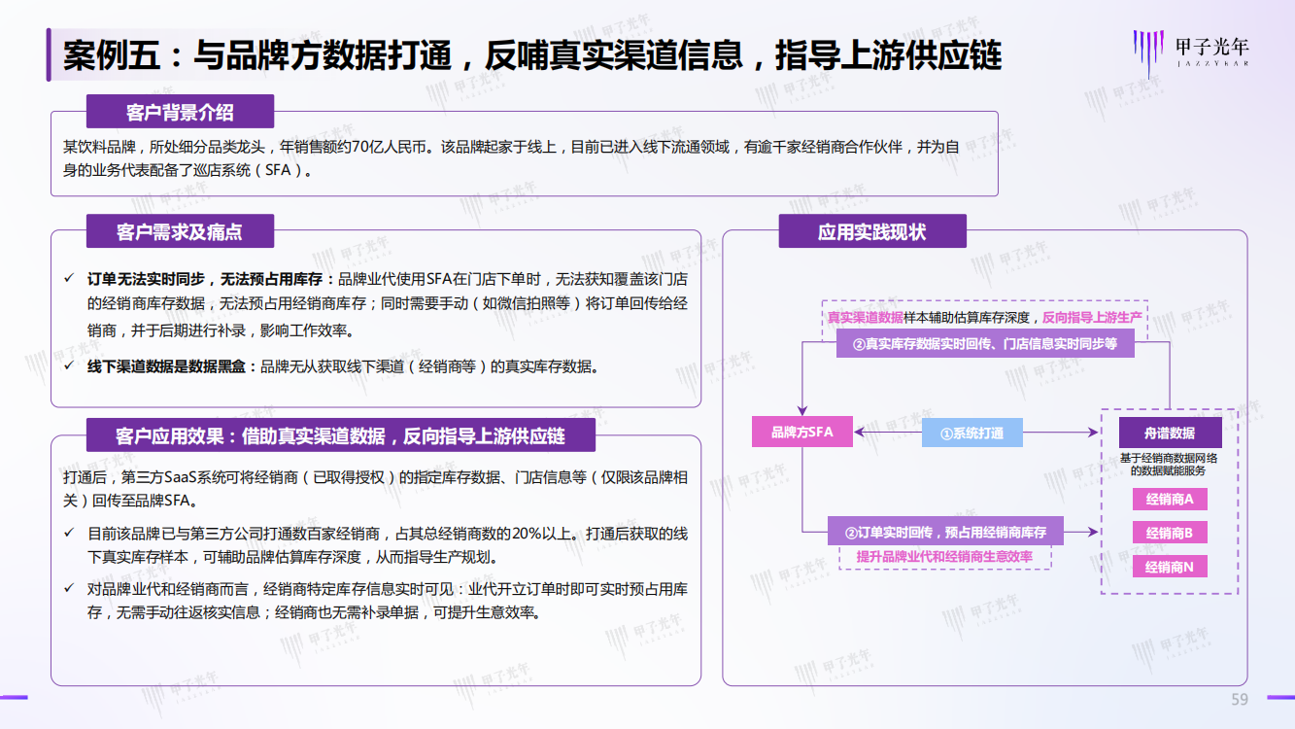This screenshot has height=729, width=1295.
Task: Click the 经销商N box
Action: (x=1170, y=566)
